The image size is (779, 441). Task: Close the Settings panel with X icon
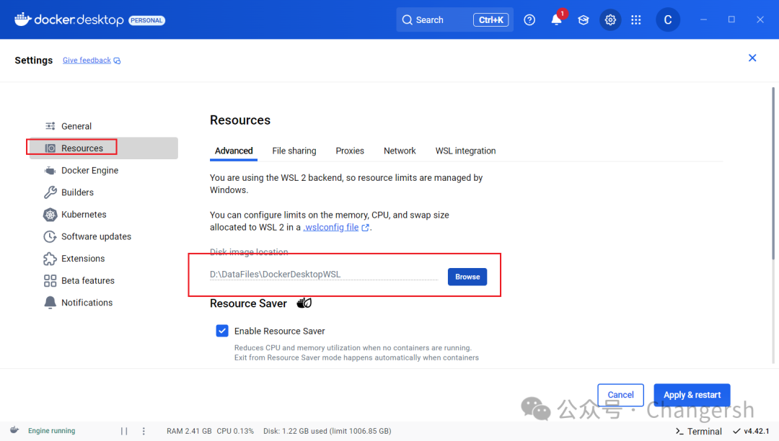(x=752, y=58)
